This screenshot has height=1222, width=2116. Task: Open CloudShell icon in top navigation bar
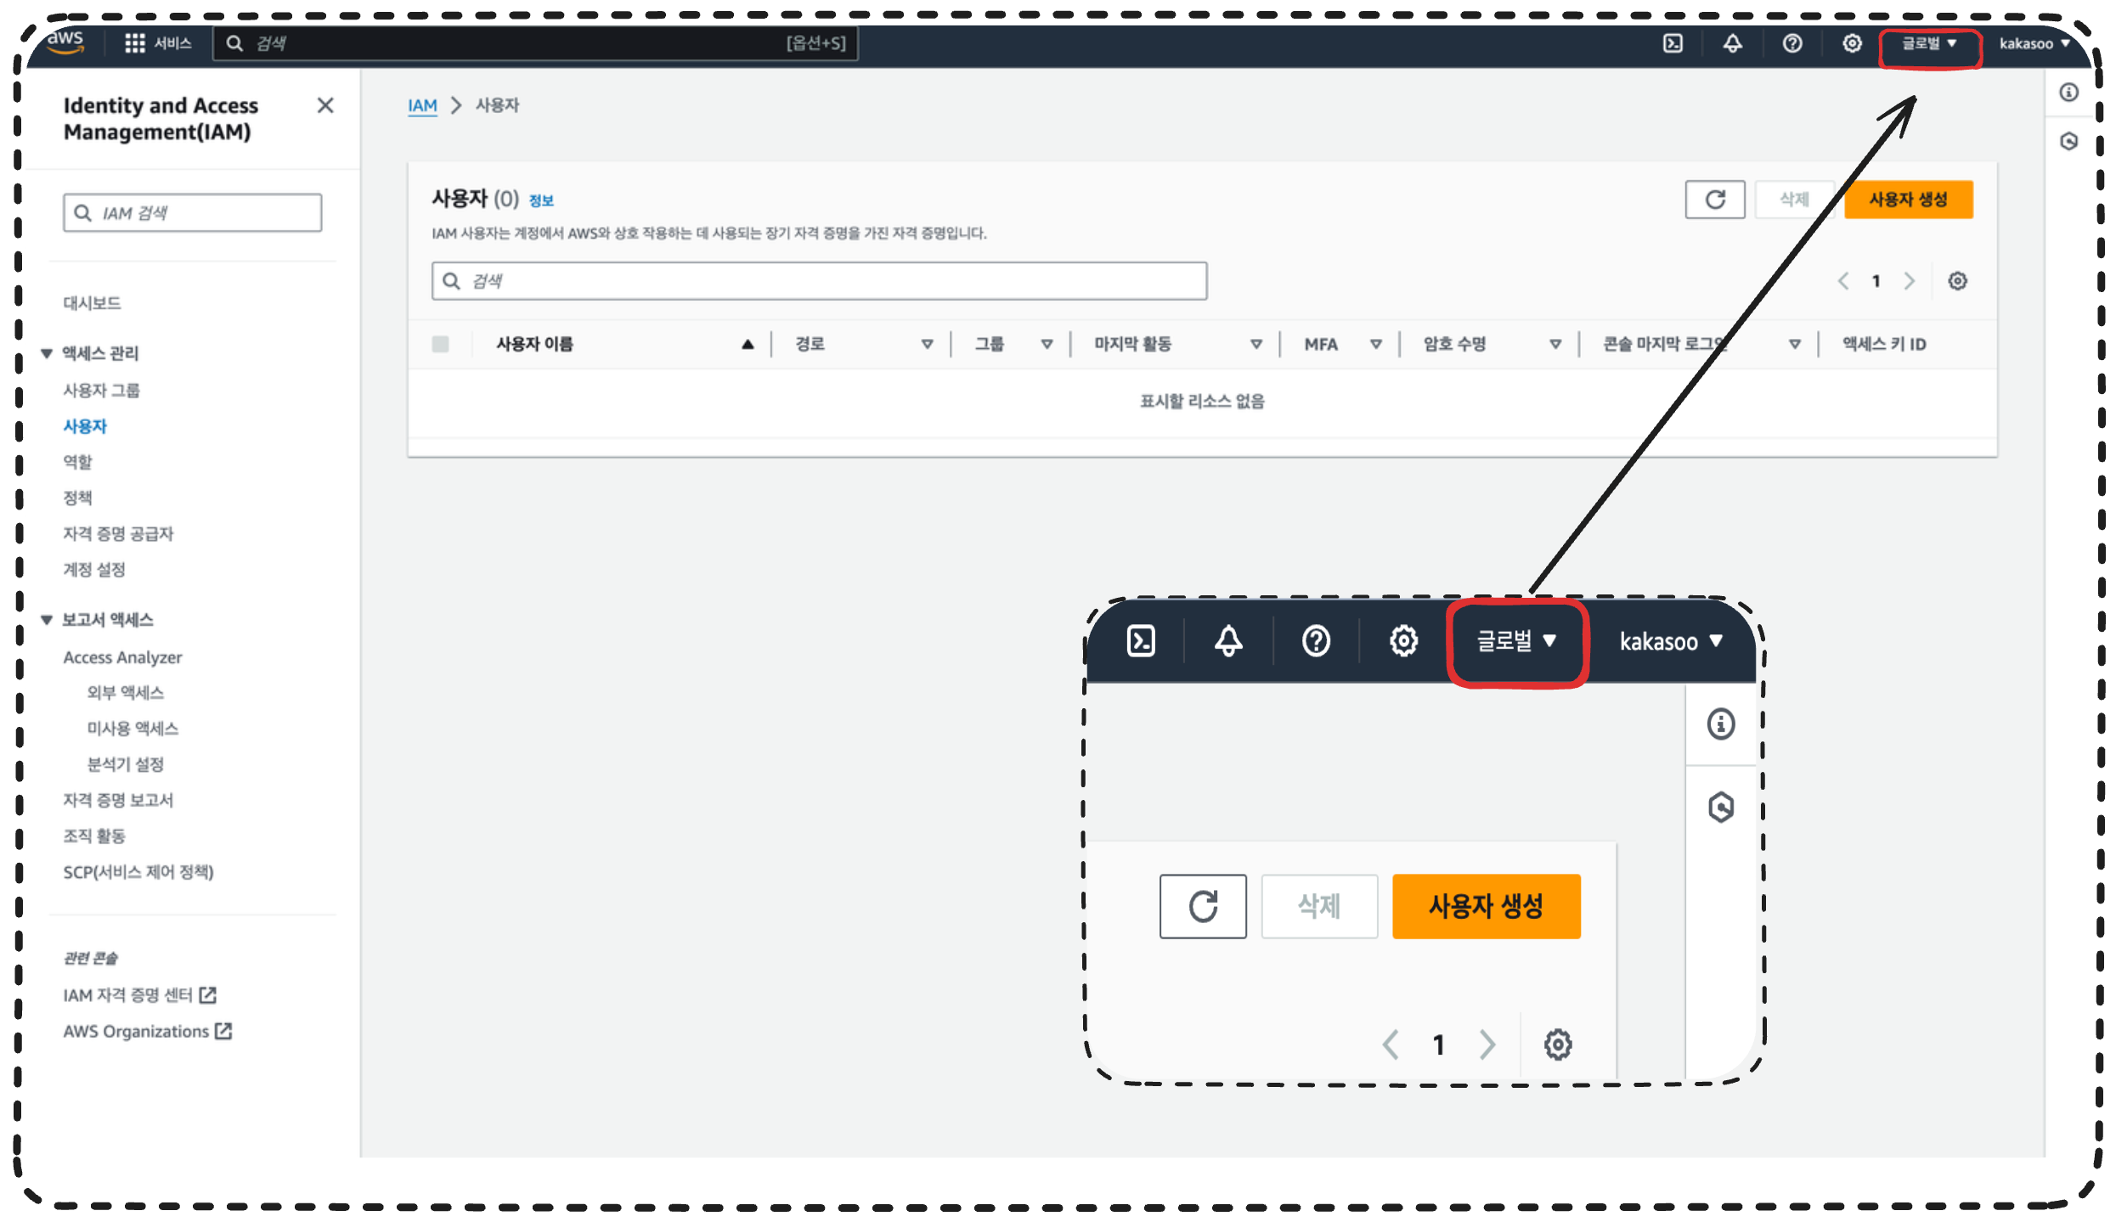pyautogui.click(x=1672, y=43)
